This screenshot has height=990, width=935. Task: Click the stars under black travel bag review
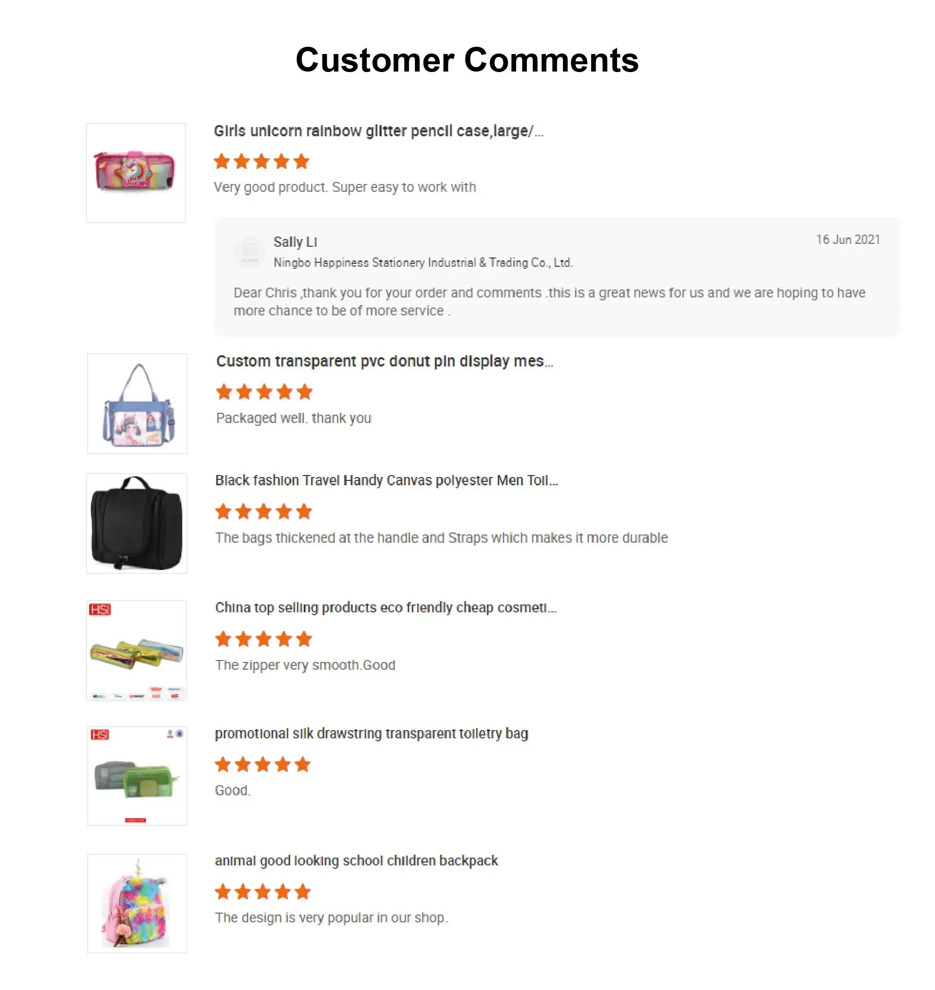[x=263, y=512]
